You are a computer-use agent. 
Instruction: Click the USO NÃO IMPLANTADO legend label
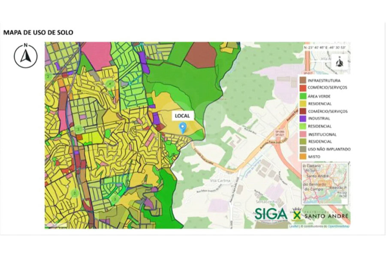329,149
